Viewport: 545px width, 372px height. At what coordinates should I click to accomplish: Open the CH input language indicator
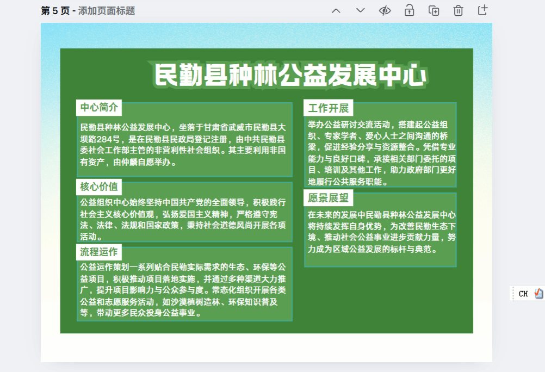pos(523,294)
